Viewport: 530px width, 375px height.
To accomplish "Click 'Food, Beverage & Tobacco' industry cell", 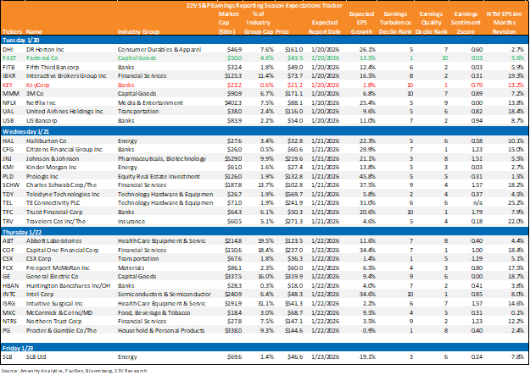I will coord(153,312).
